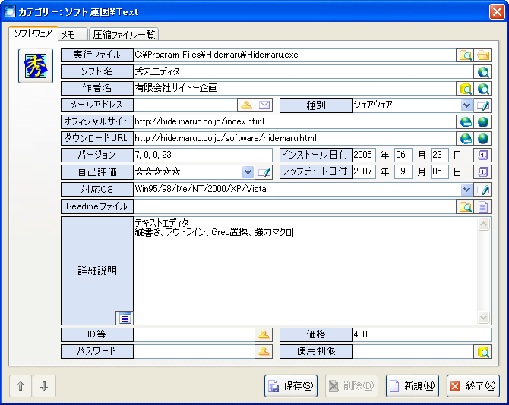Click the empty パスワード input field

(x=194, y=352)
